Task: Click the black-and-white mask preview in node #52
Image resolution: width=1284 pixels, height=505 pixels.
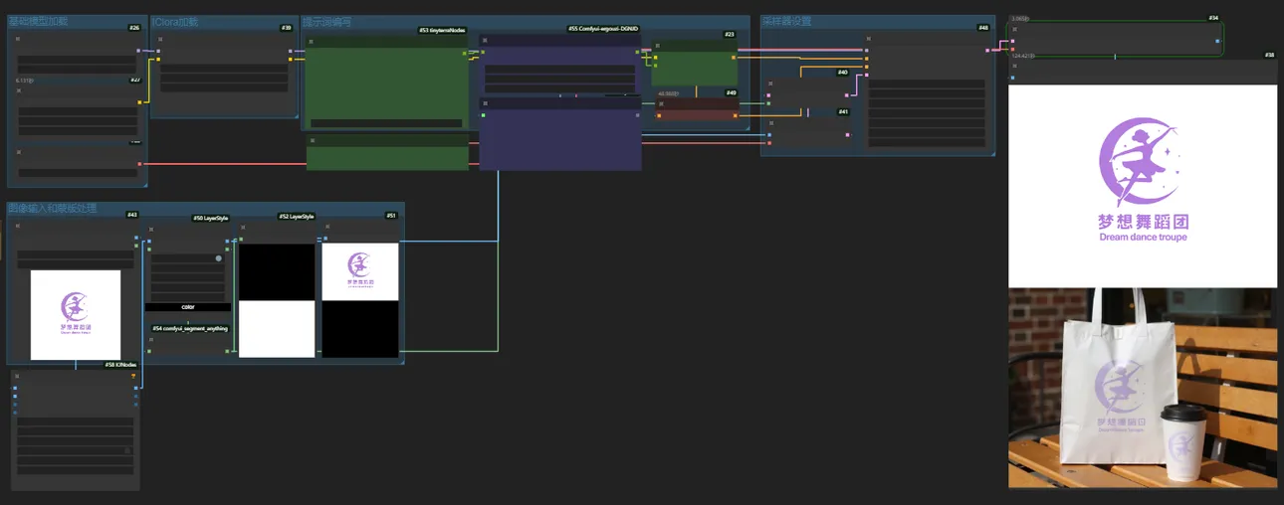Action: (277, 300)
